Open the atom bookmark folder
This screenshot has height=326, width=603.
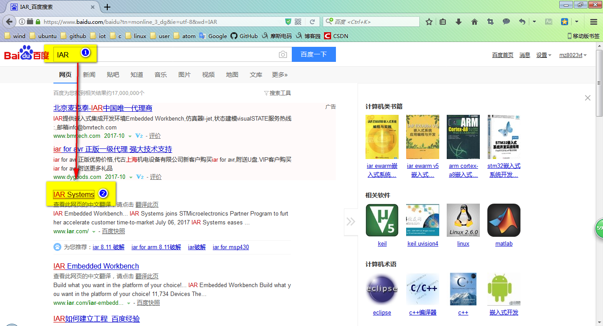(185, 36)
